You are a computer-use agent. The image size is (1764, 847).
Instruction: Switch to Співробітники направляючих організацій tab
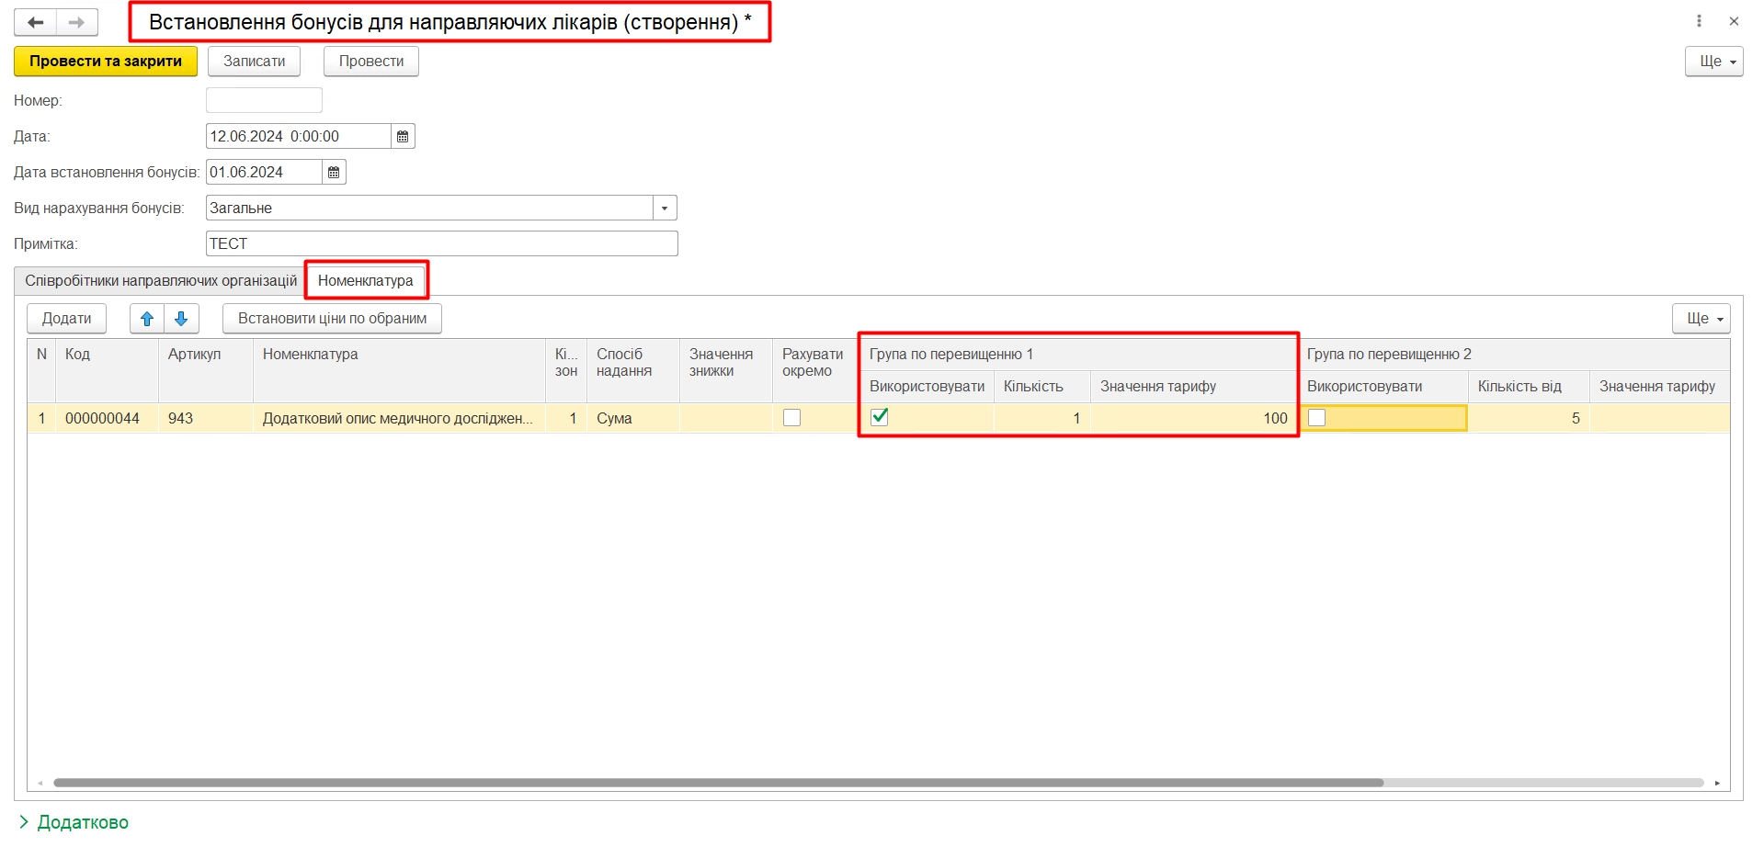pos(161,281)
